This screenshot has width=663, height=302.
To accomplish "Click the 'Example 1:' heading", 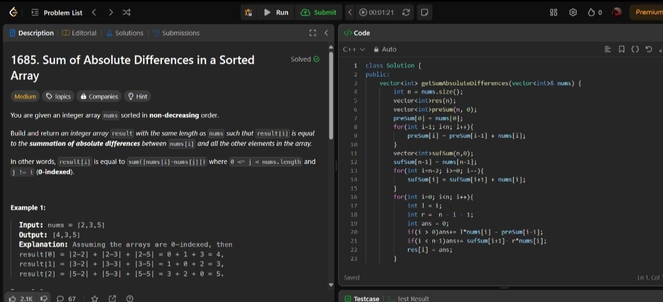I will (x=28, y=208).
